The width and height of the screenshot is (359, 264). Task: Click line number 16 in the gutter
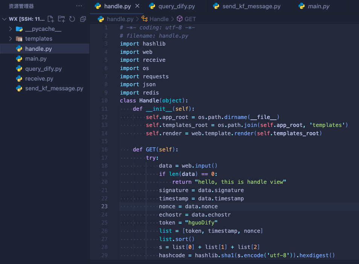pos(104,150)
